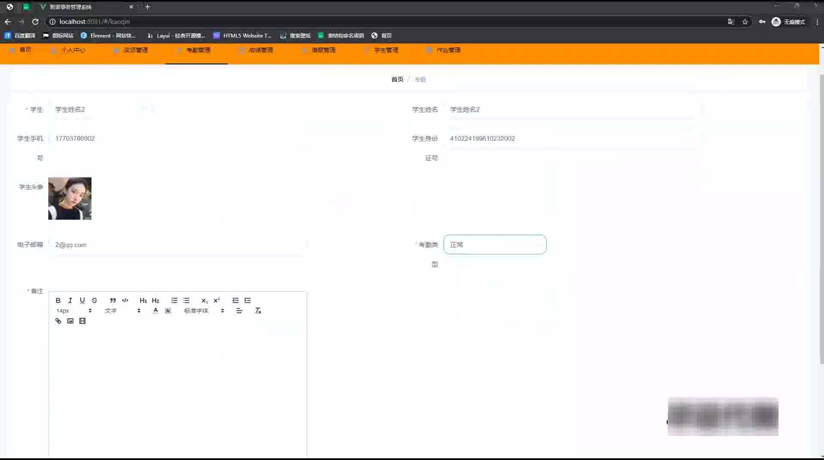
Task: Go to 首页 in the orange navigation bar
Action: click(x=21, y=50)
